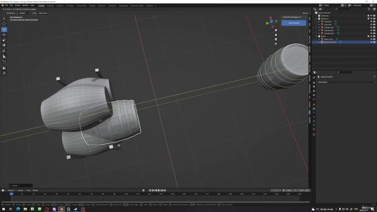
Task: Toggle render camera for Barrel_Prod.001
Action: point(374,42)
